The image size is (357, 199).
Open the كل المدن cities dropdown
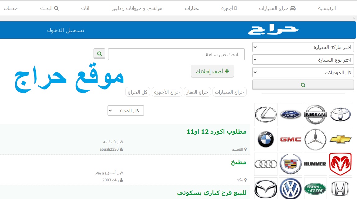pos(126,110)
